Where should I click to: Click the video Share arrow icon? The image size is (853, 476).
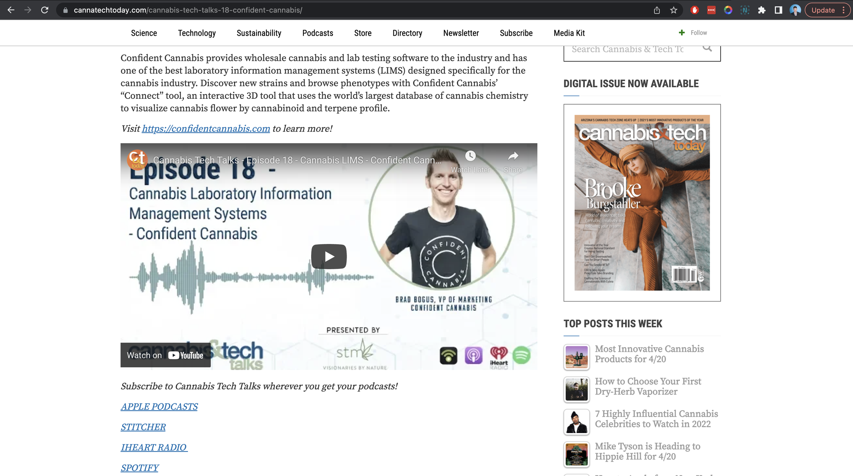click(513, 156)
